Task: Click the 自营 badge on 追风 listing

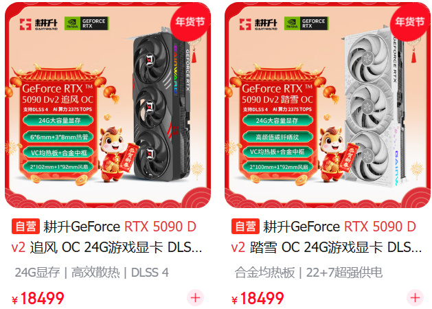Action: tap(25, 227)
